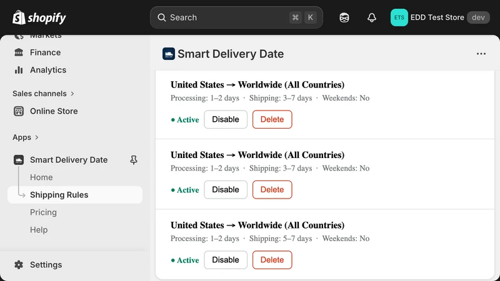Click the 'Shipping: 5–7 days' text
This screenshot has width=500, height=281.
click(281, 239)
